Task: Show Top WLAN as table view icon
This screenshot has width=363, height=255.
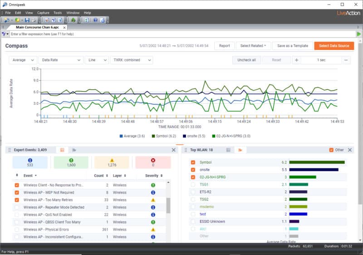Action: [228, 150]
